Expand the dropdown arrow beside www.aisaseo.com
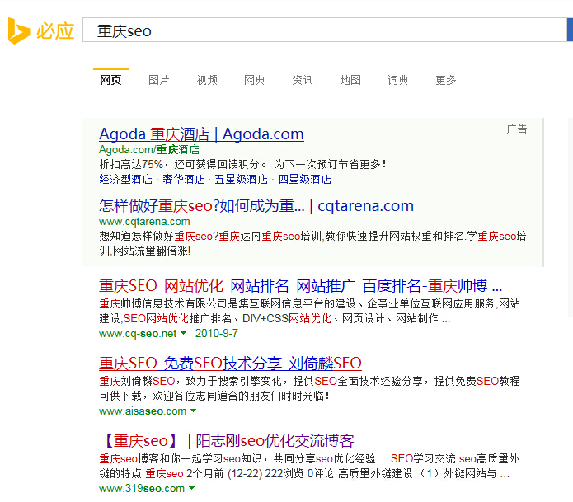The width and height of the screenshot is (573, 502). click(x=193, y=411)
